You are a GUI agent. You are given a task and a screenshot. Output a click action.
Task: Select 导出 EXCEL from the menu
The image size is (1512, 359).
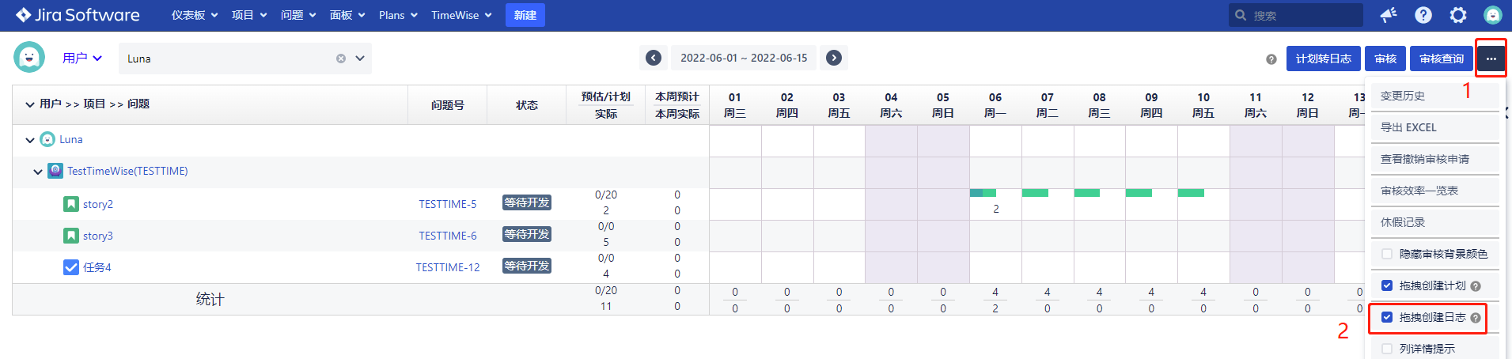click(1408, 127)
